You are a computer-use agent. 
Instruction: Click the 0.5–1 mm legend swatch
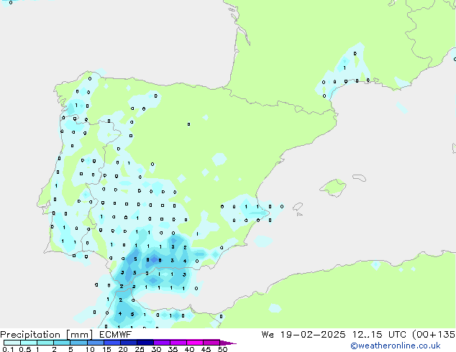tap(29, 343)
